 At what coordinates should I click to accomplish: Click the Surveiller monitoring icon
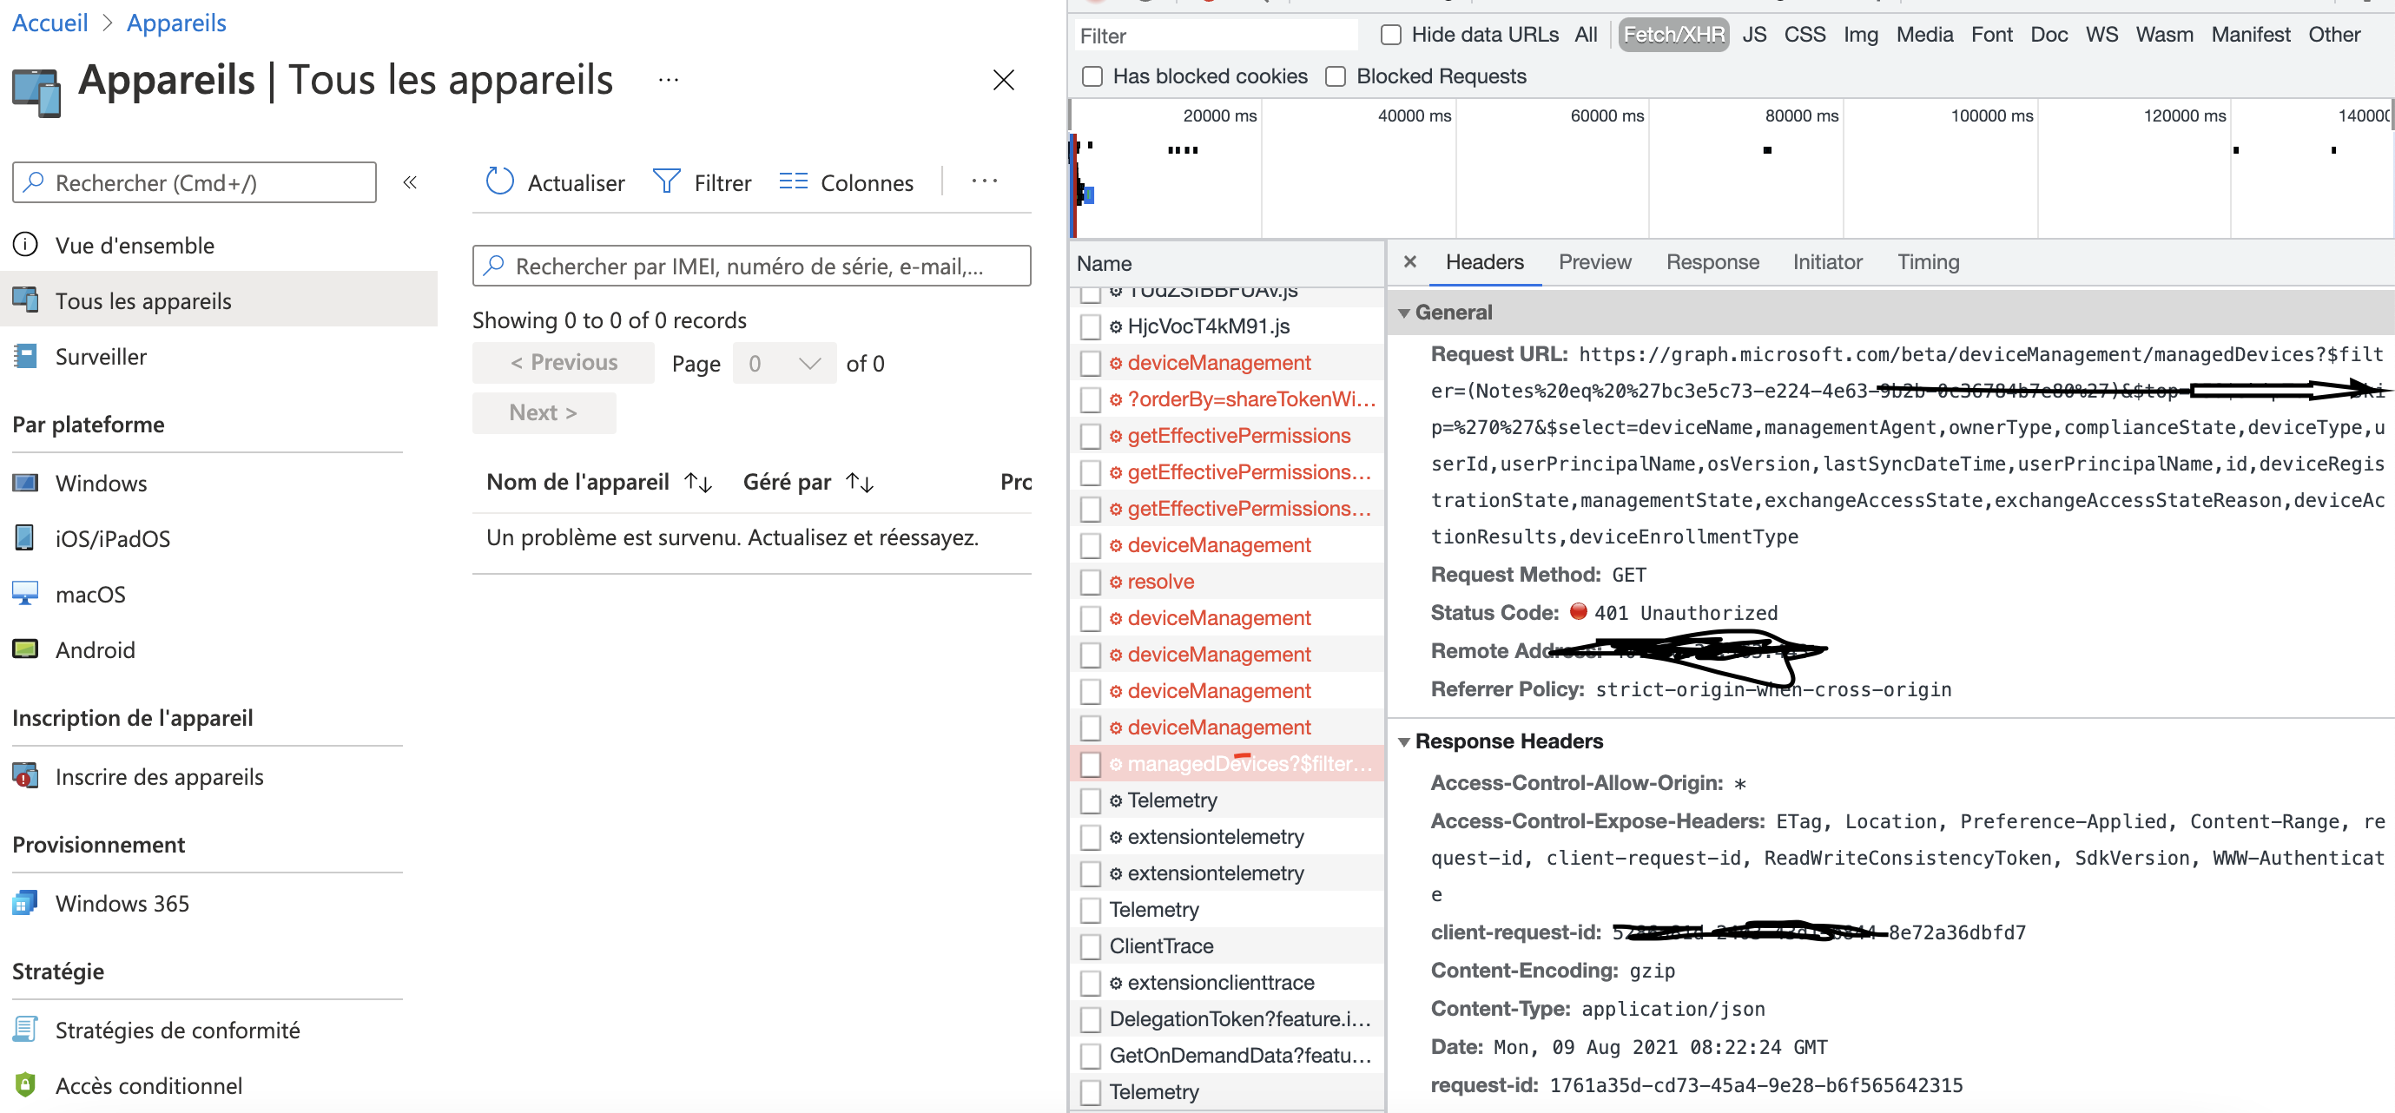point(26,355)
